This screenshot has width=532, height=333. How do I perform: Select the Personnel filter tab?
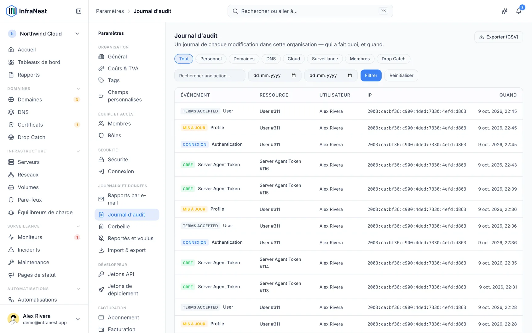tap(211, 59)
